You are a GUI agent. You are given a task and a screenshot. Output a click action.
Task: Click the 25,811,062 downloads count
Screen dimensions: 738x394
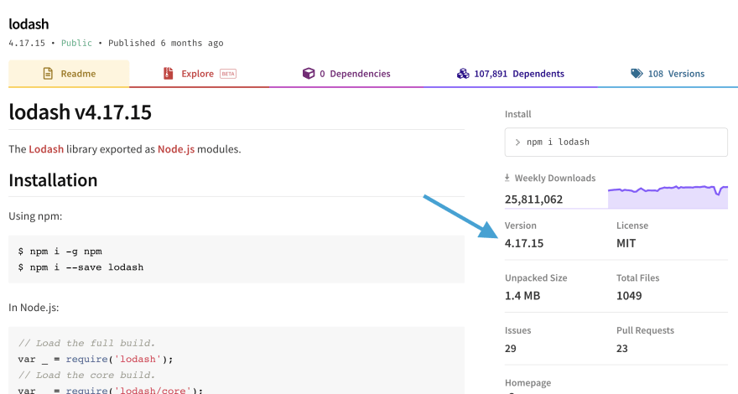point(533,200)
